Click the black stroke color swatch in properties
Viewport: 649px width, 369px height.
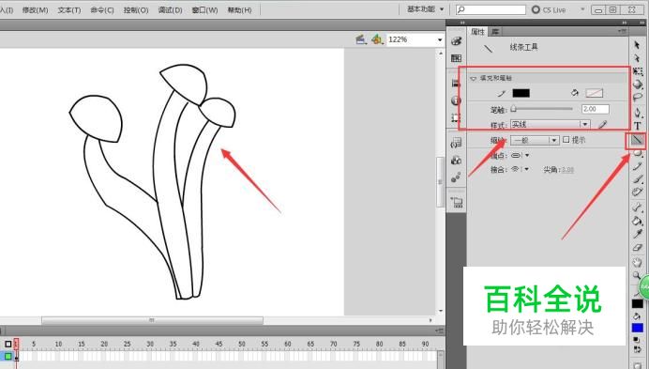521,93
